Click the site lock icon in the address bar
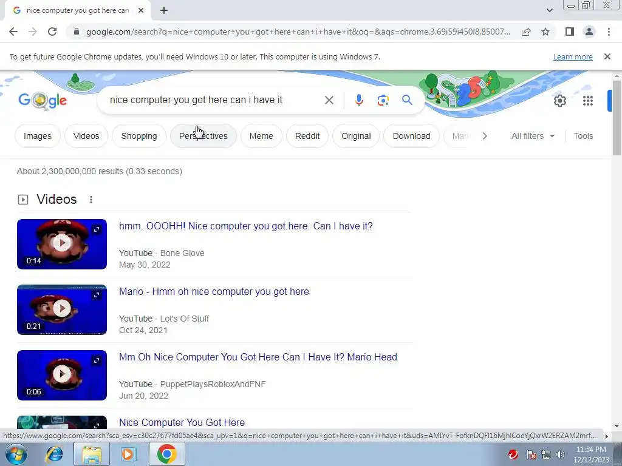 [77, 32]
